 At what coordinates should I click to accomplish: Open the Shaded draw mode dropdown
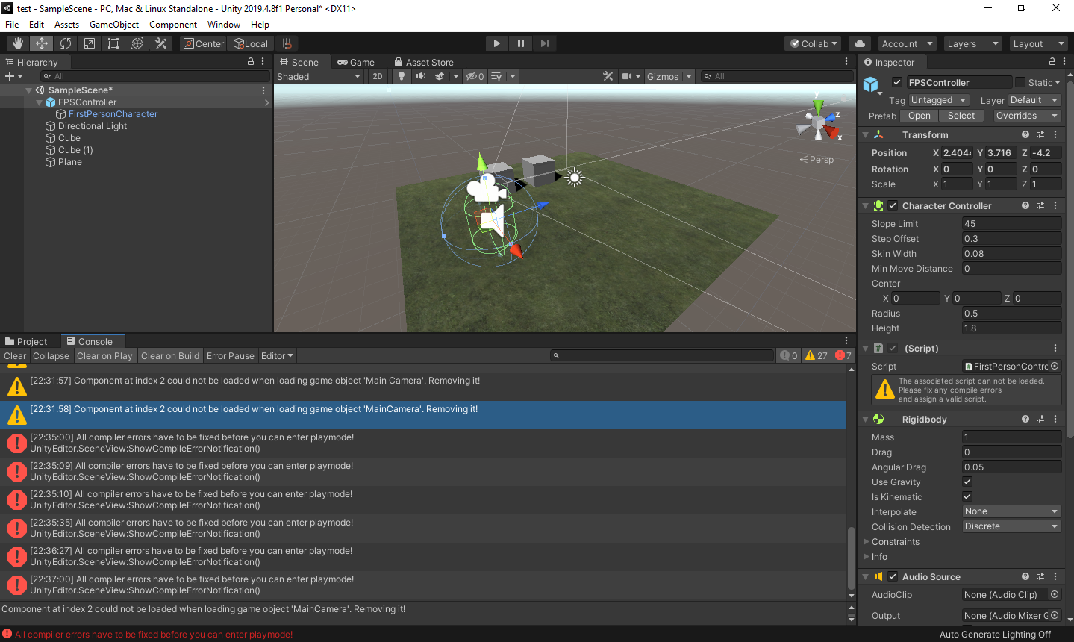pos(319,76)
